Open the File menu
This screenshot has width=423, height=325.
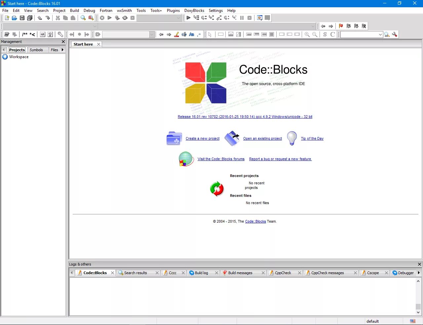coord(5,11)
